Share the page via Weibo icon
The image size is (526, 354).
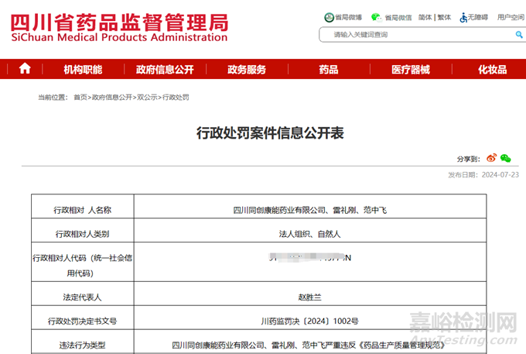(491, 158)
